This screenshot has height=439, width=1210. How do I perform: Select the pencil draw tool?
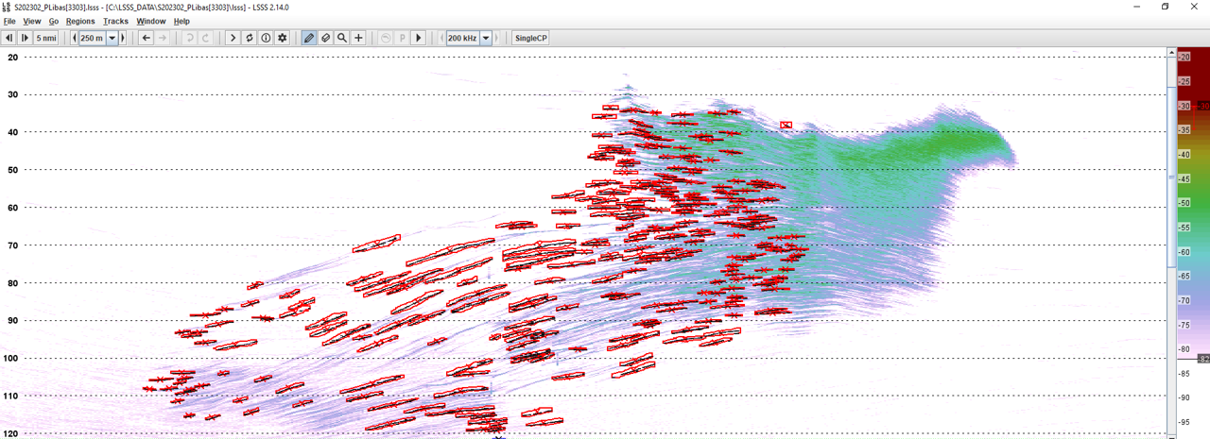coord(309,38)
